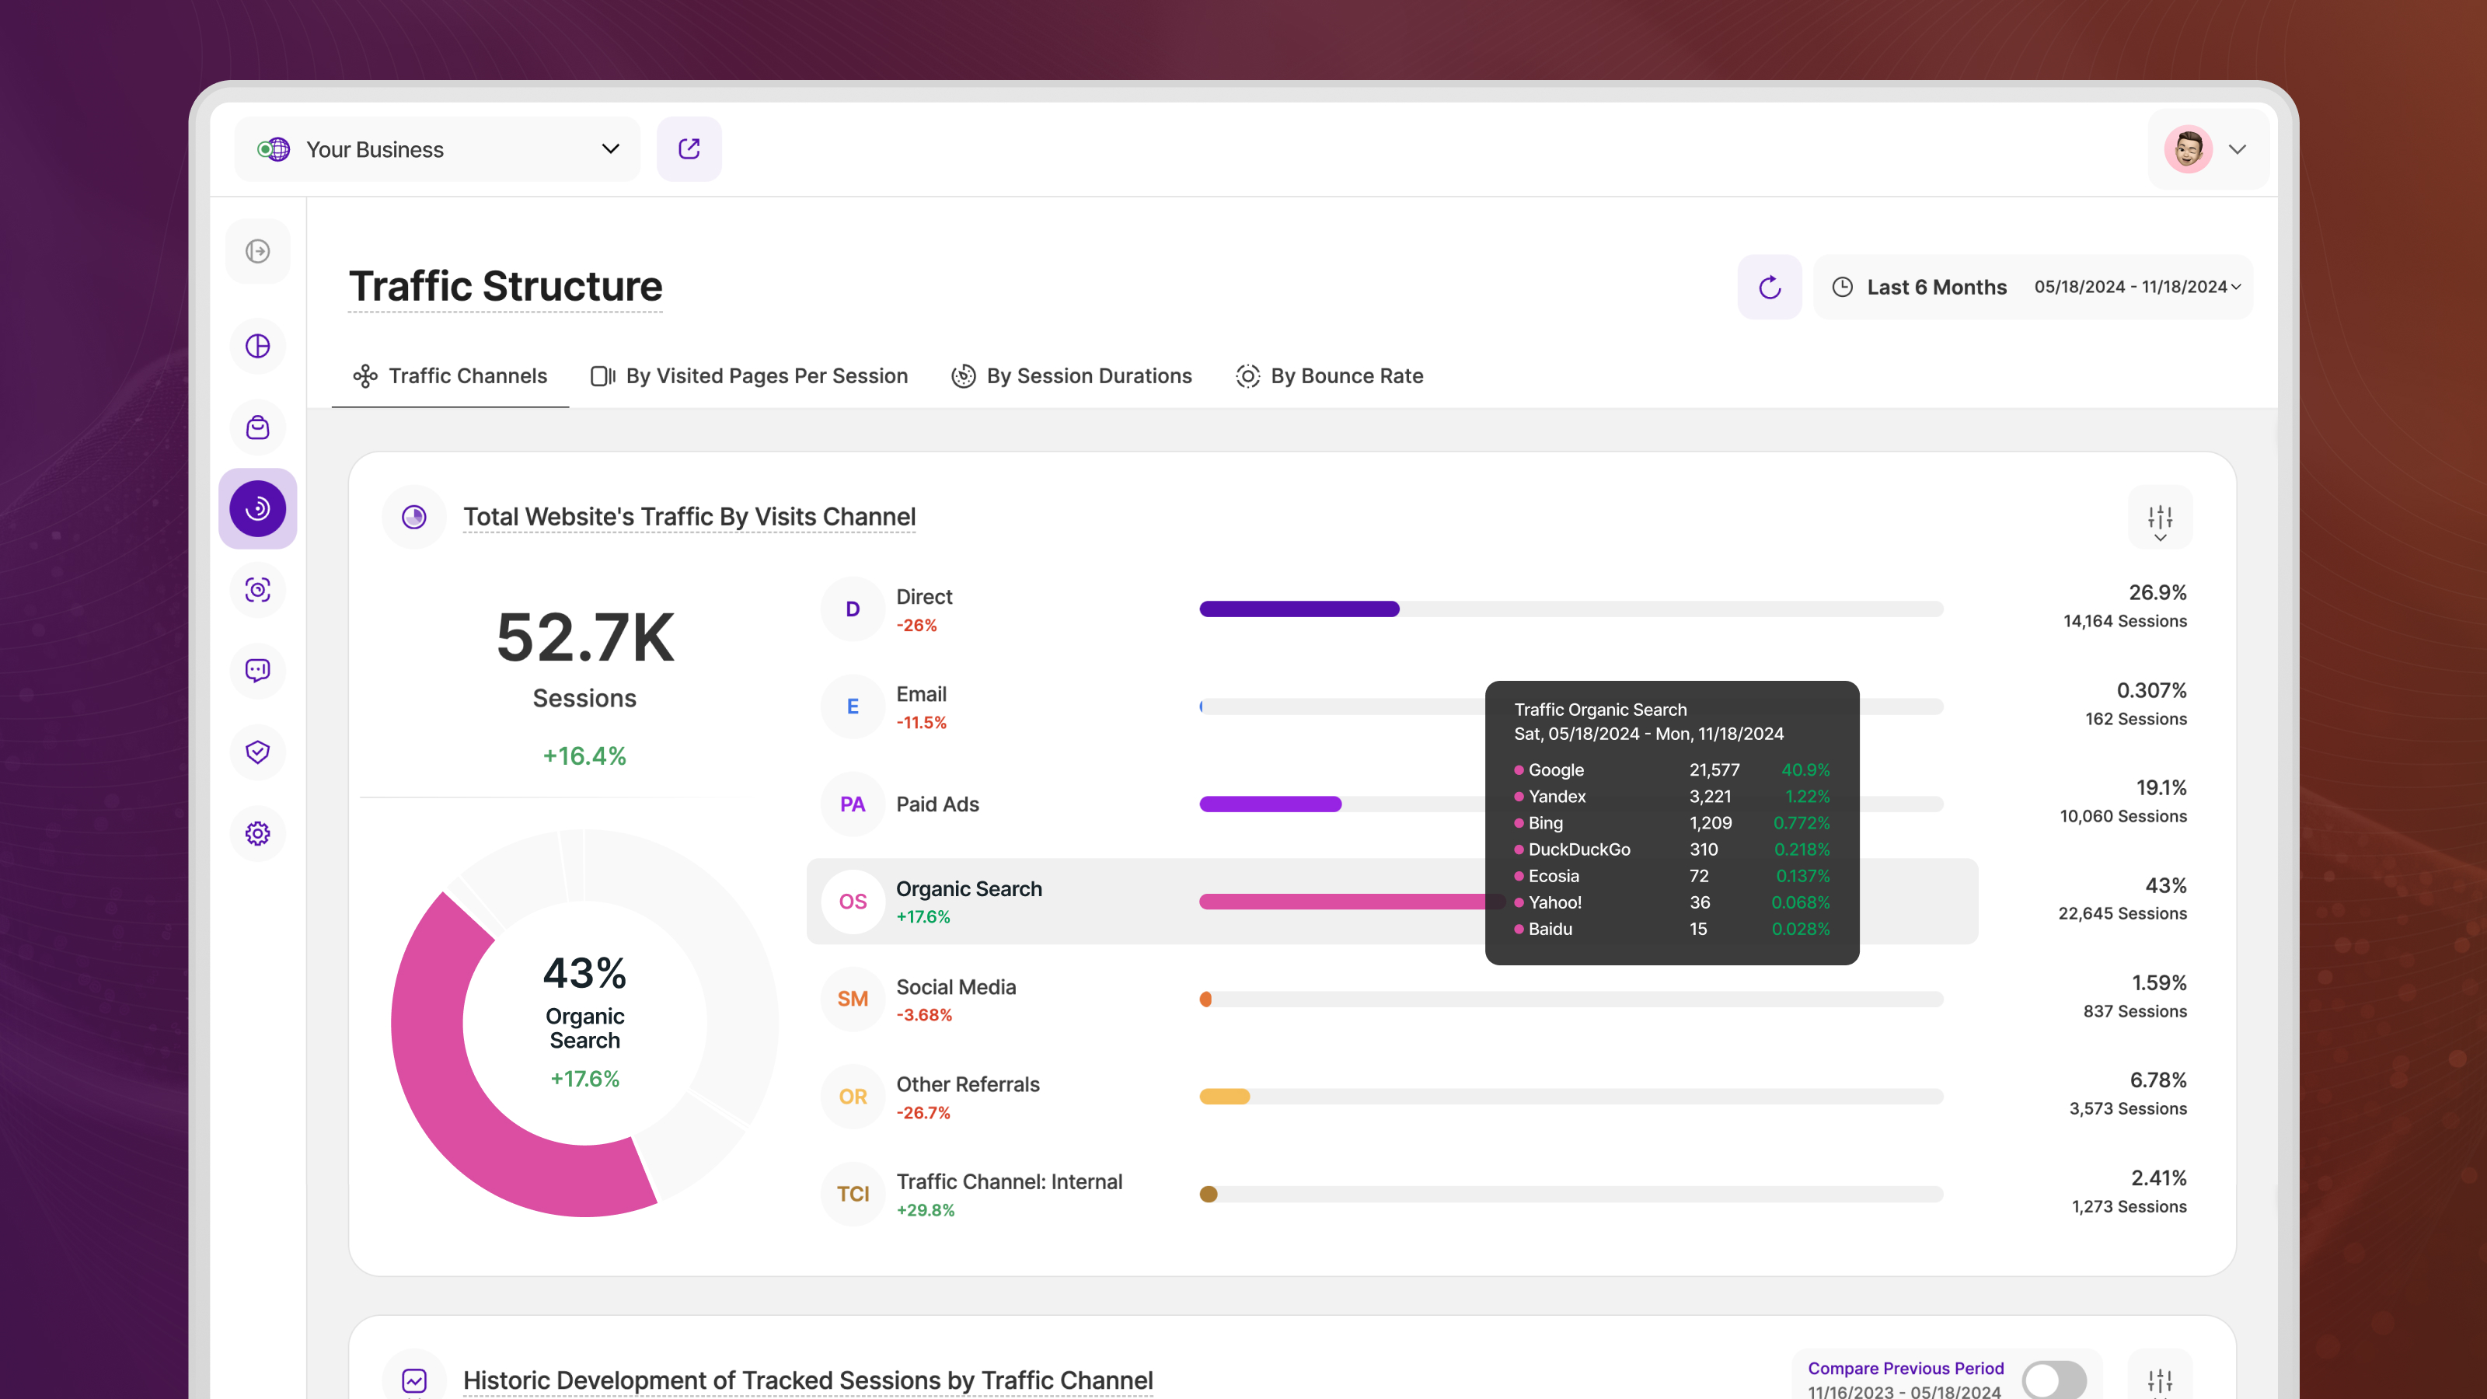The width and height of the screenshot is (2487, 1399).
Task: Open the Your Business selector dropdown
Action: [438, 148]
